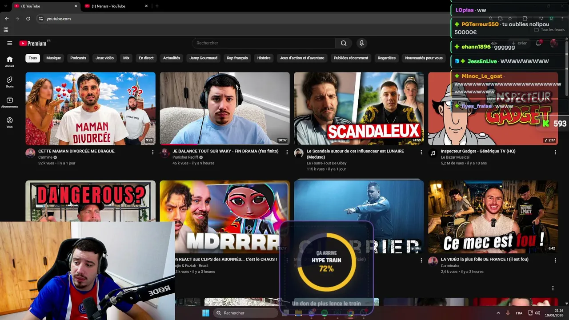Screen dimensions: 569x320
Task: Select the Jeux vidéo filter chip
Action: (104, 58)
